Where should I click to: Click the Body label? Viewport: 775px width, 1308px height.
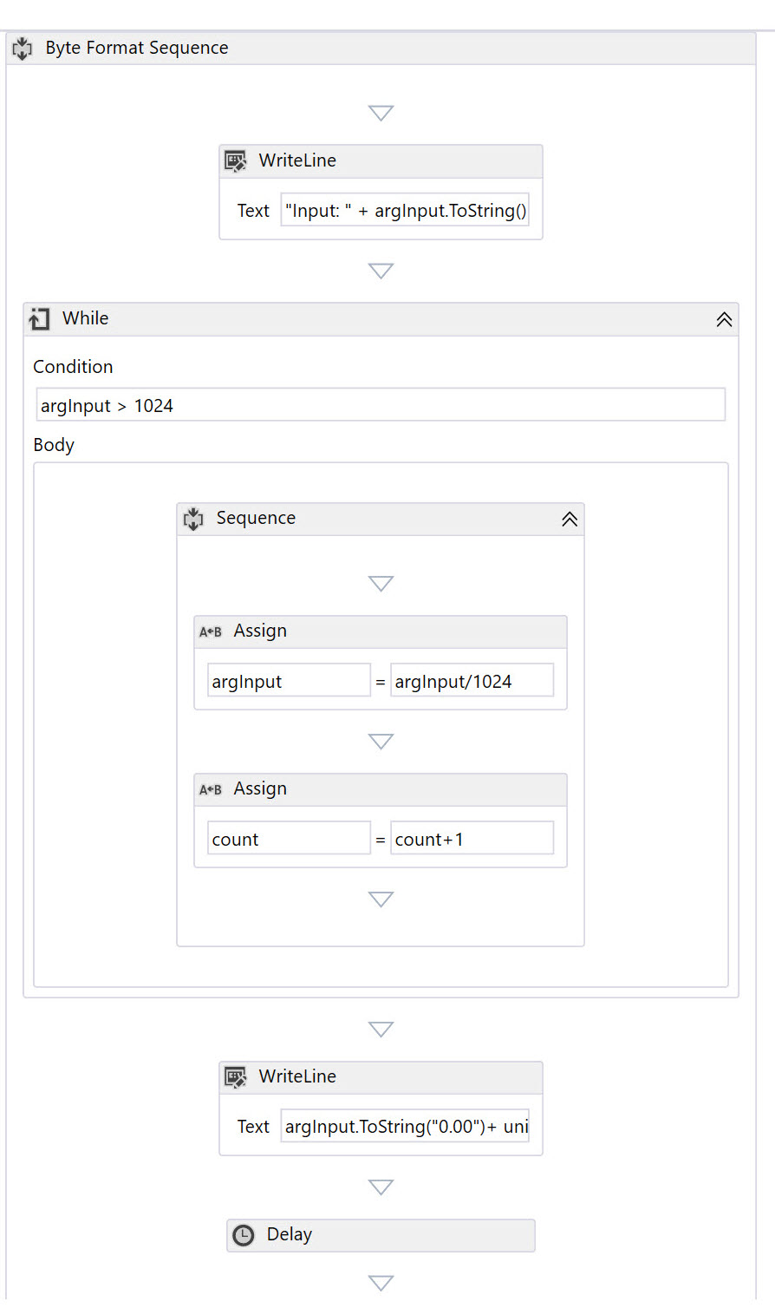pyautogui.click(x=54, y=445)
